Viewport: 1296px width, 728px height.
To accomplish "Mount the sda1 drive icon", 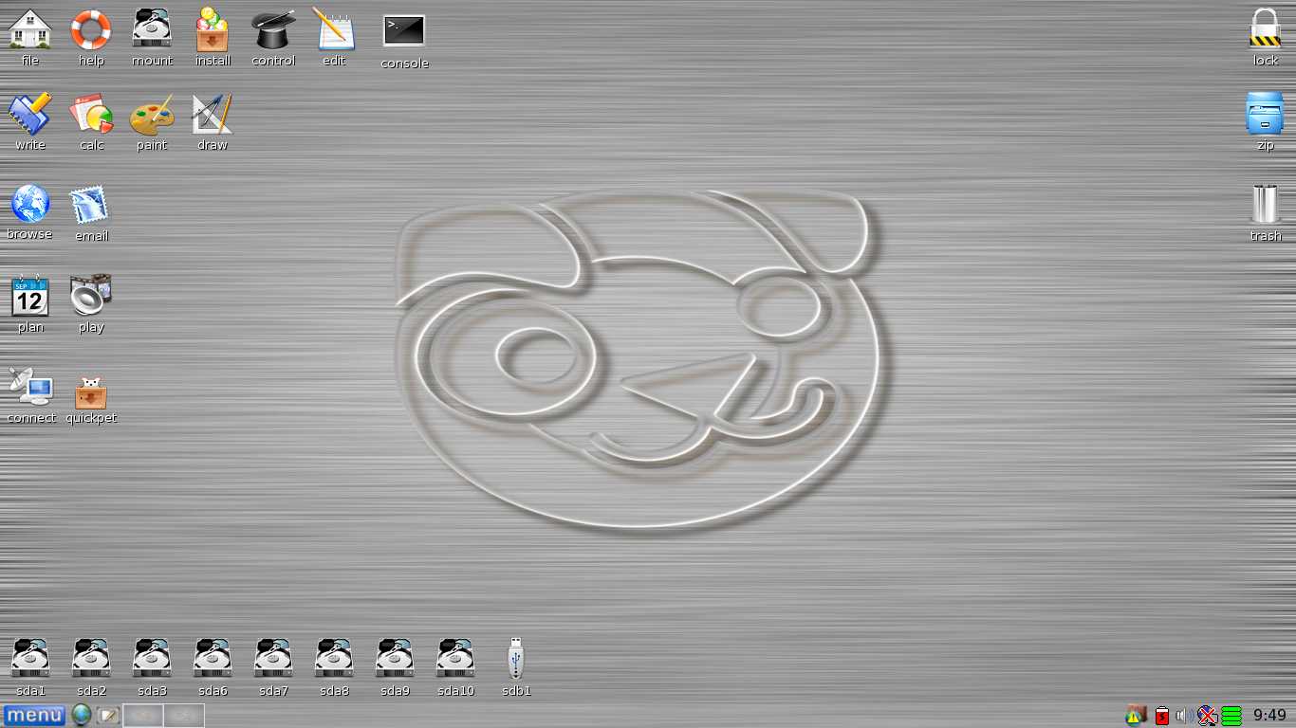I will click(30, 659).
